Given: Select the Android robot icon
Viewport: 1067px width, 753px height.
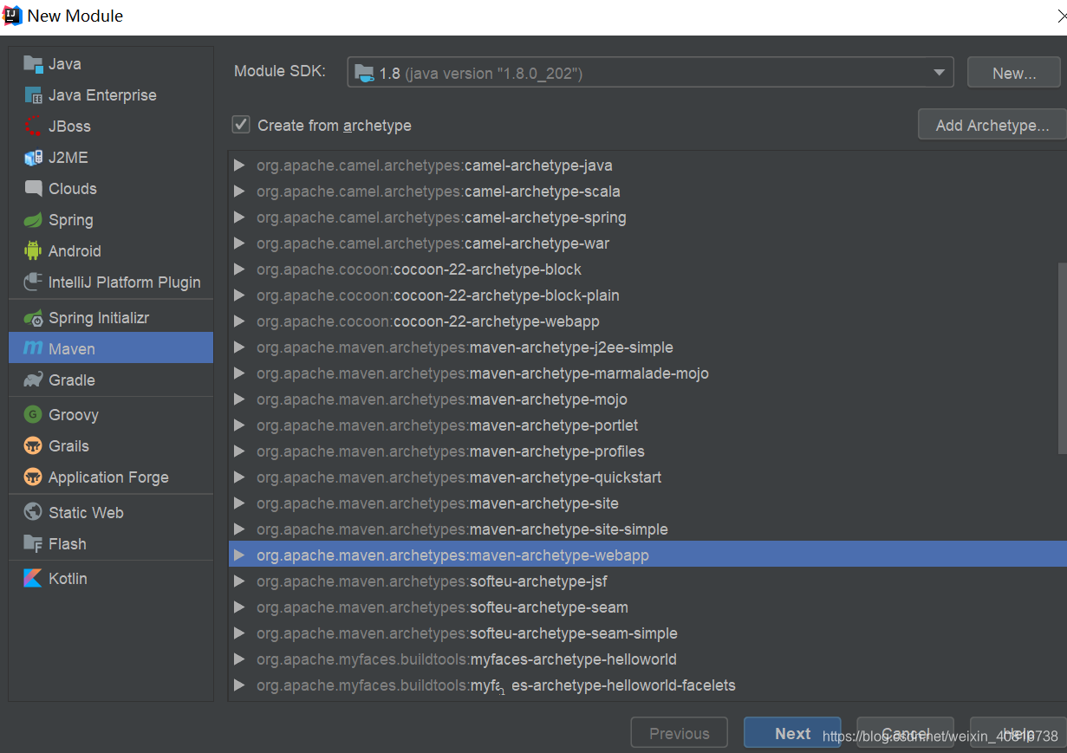Looking at the screenshot, I should click(33, 251).
